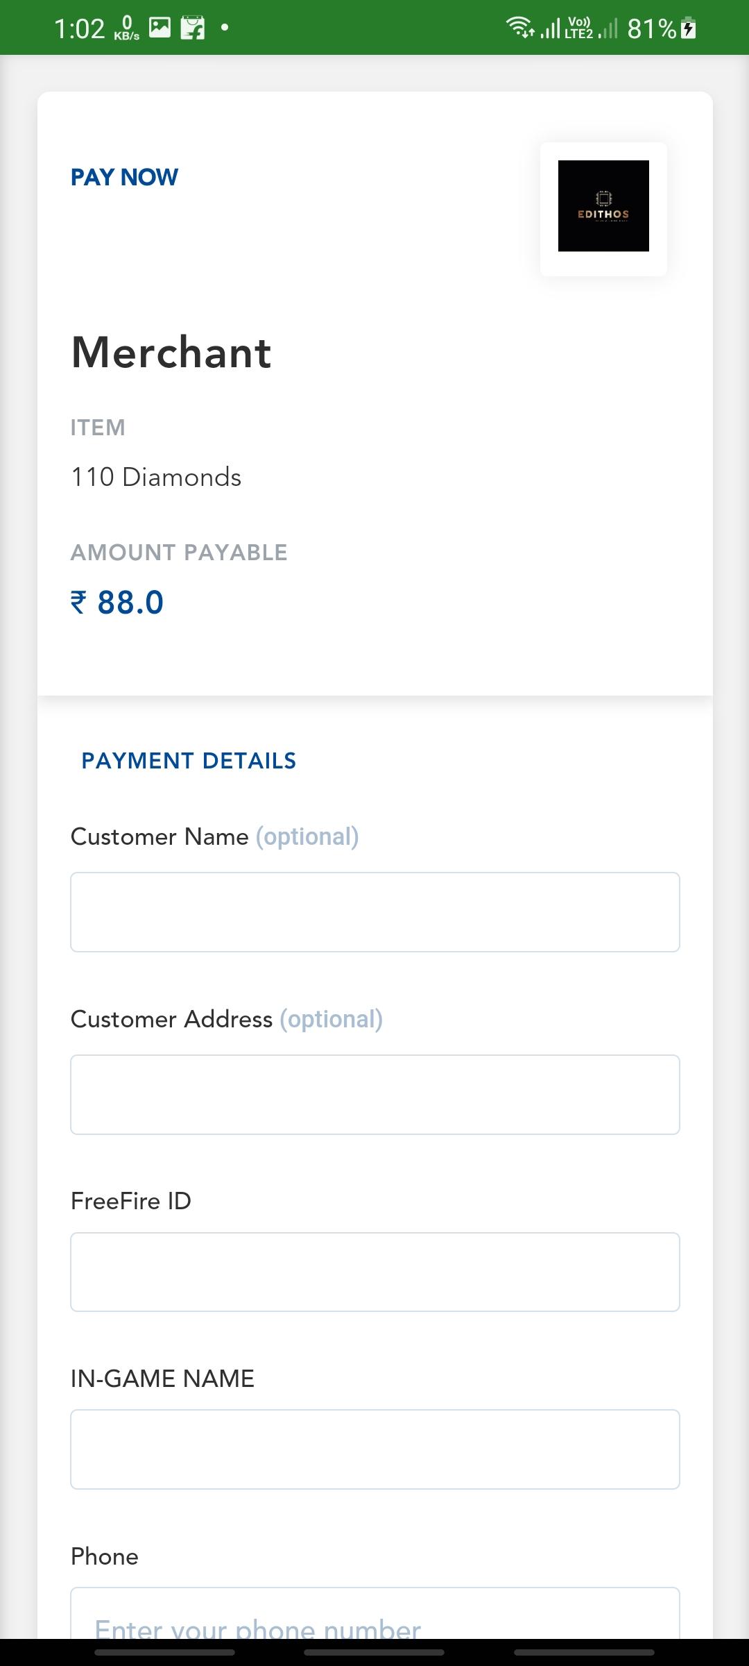The image size is (749, 1666).
Task: Tap the PAY NOW heading
Action: 124,177
